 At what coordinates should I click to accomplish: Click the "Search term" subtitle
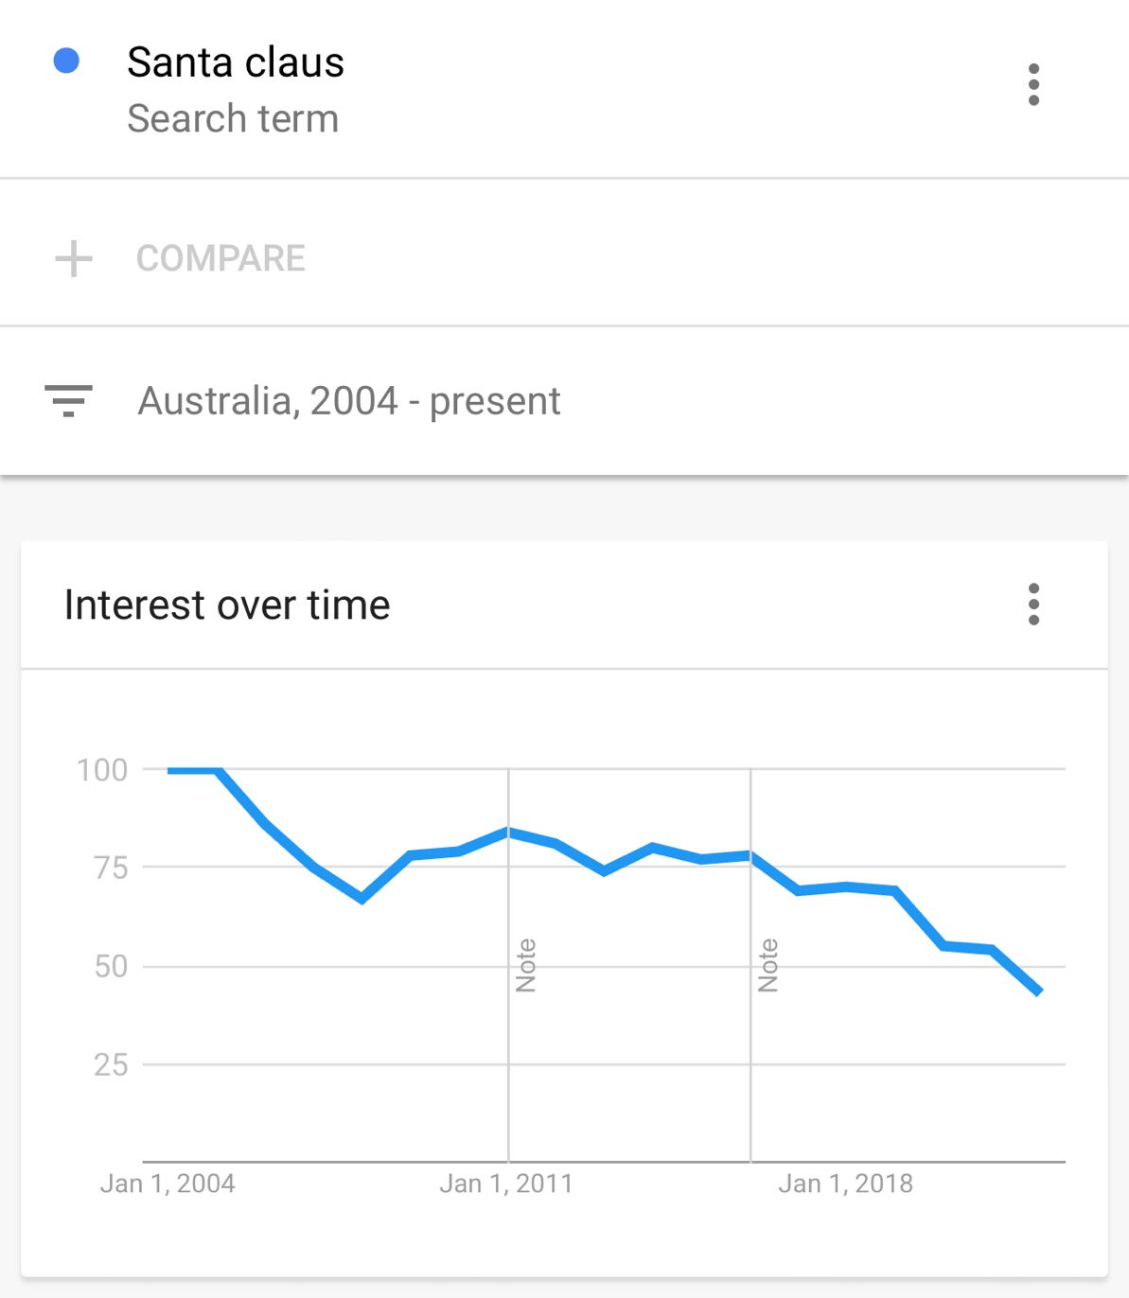tap(233, 119)
